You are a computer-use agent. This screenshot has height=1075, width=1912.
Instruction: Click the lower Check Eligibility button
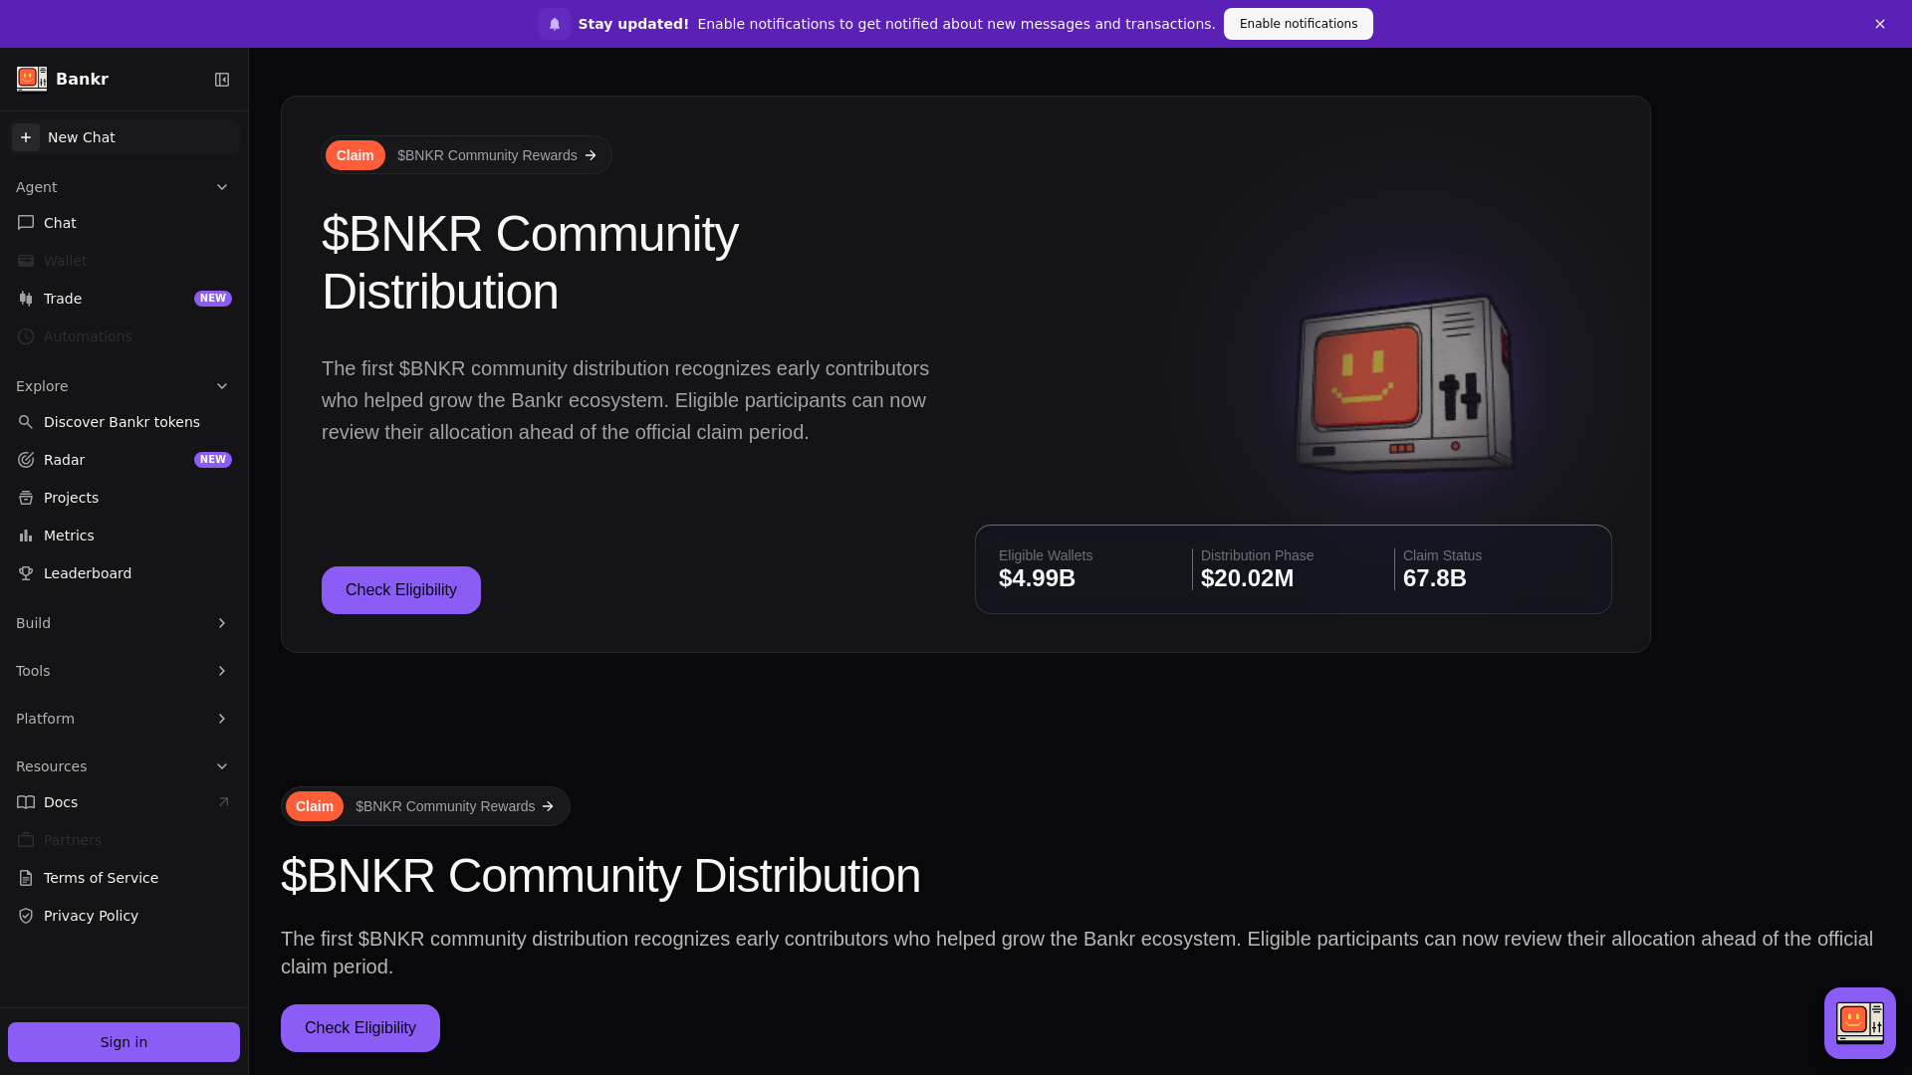point(360,1028)
